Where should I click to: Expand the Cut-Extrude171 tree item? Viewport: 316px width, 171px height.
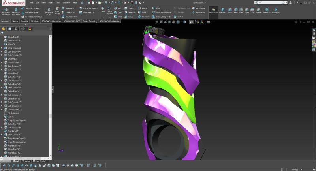point(2,62)
